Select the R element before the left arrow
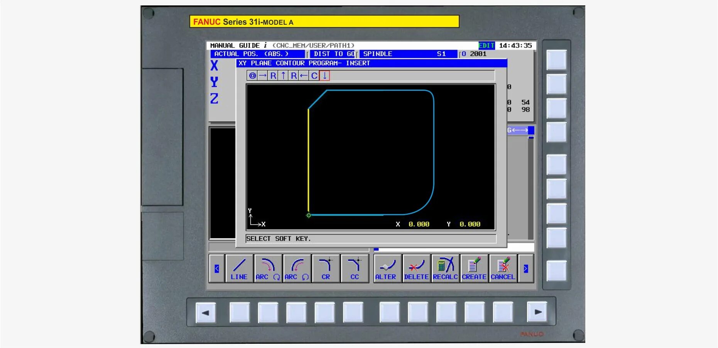 pos(294,76)
